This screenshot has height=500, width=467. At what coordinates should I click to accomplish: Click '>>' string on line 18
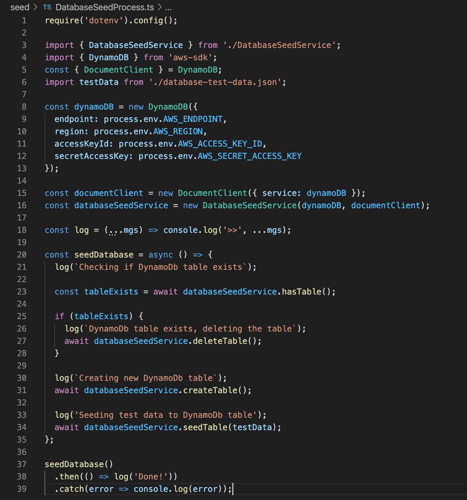(232, 230)
